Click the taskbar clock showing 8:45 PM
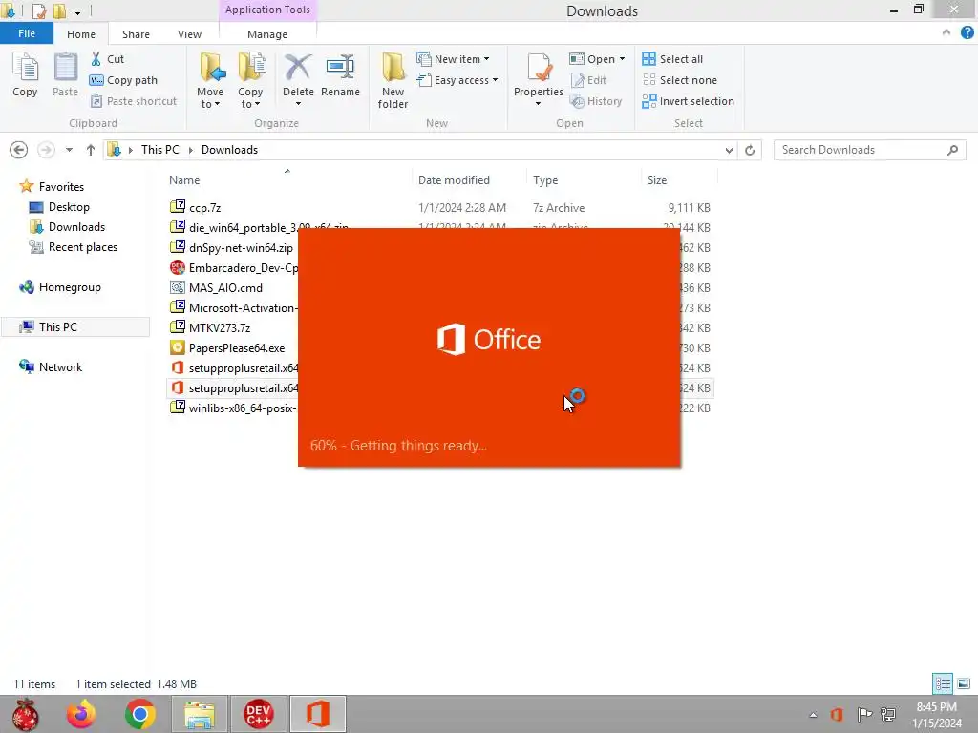 click(937, 715)
